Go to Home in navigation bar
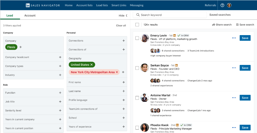257x133 pixels. tap(69, 5)
